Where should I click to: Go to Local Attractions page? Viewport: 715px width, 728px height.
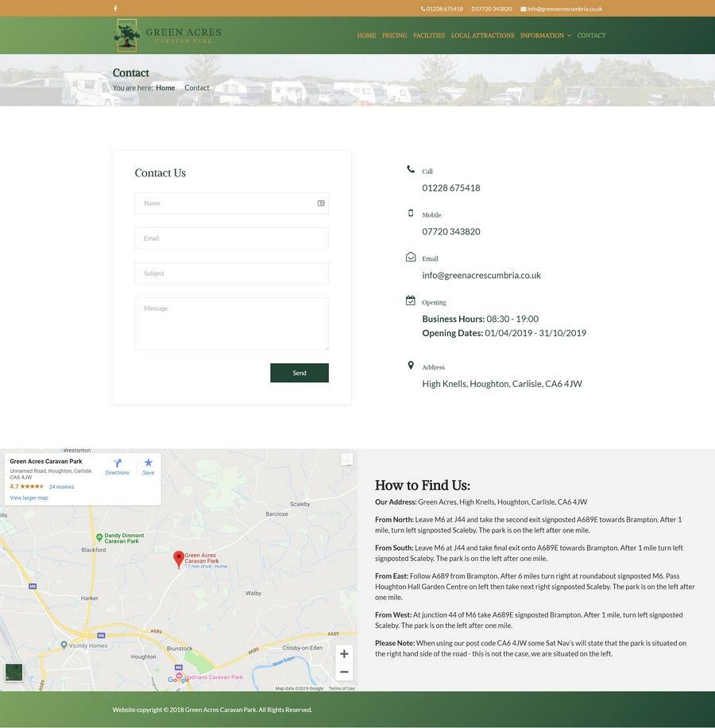point(482,36)
